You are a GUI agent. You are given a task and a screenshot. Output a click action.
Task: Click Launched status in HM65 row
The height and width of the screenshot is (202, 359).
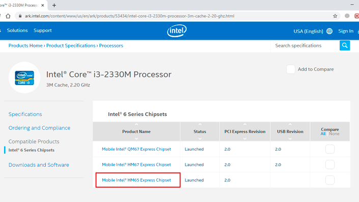click(x=194, y=180)
